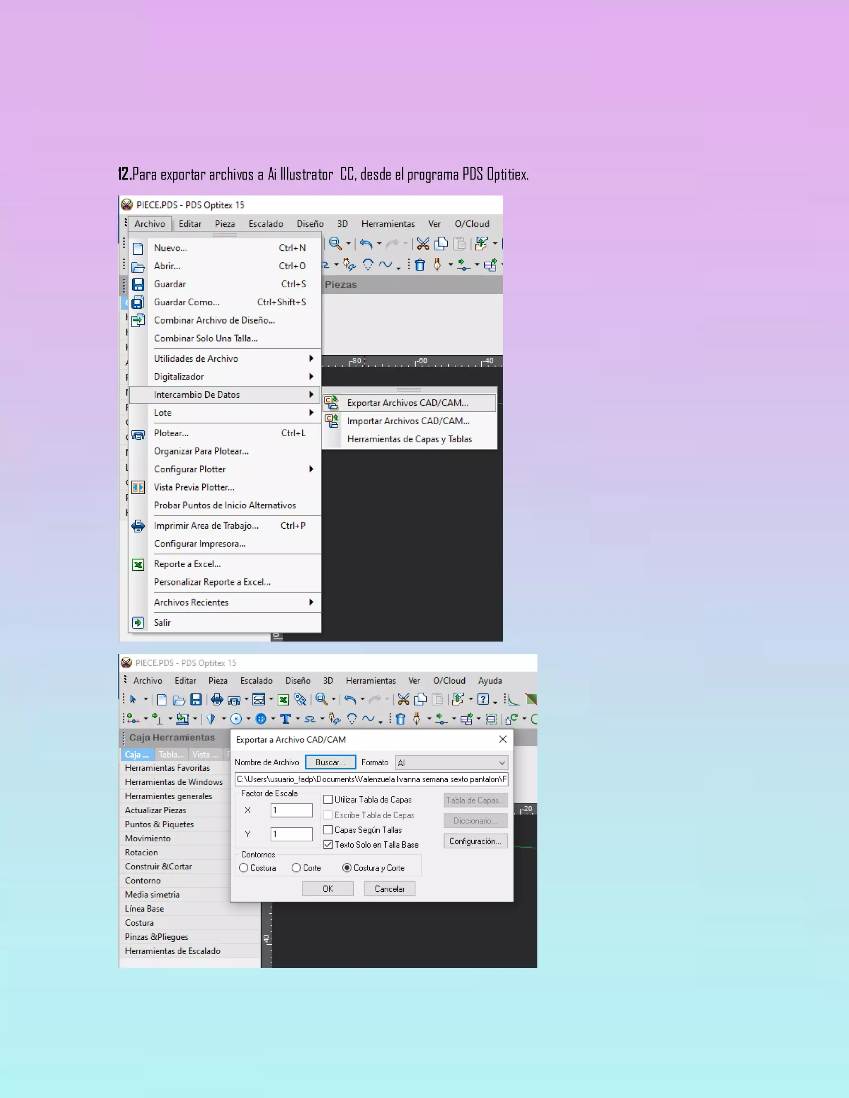849x1098 pixels.
Task: Click undo arrow icon in window with Archivo menu open
Action: (366, 244)
